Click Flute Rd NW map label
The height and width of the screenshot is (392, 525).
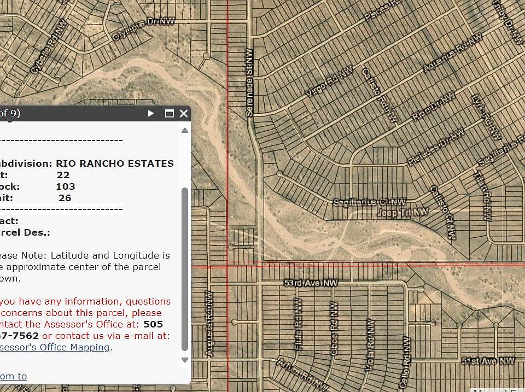pyautogui.click(x=299, y=324)
